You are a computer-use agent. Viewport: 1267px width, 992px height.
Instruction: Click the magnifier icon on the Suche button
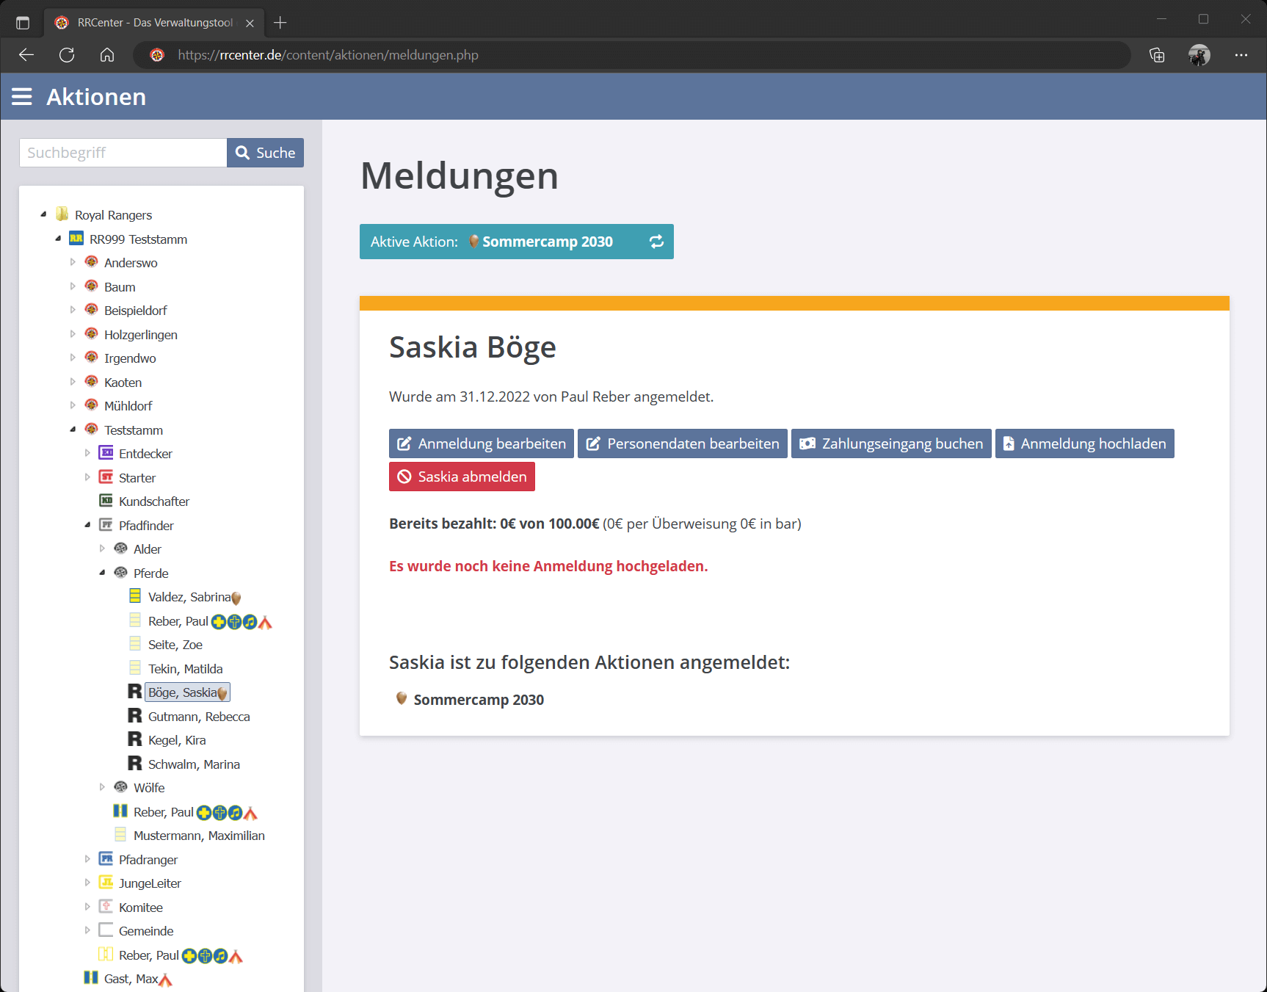[x=243, y=153]
